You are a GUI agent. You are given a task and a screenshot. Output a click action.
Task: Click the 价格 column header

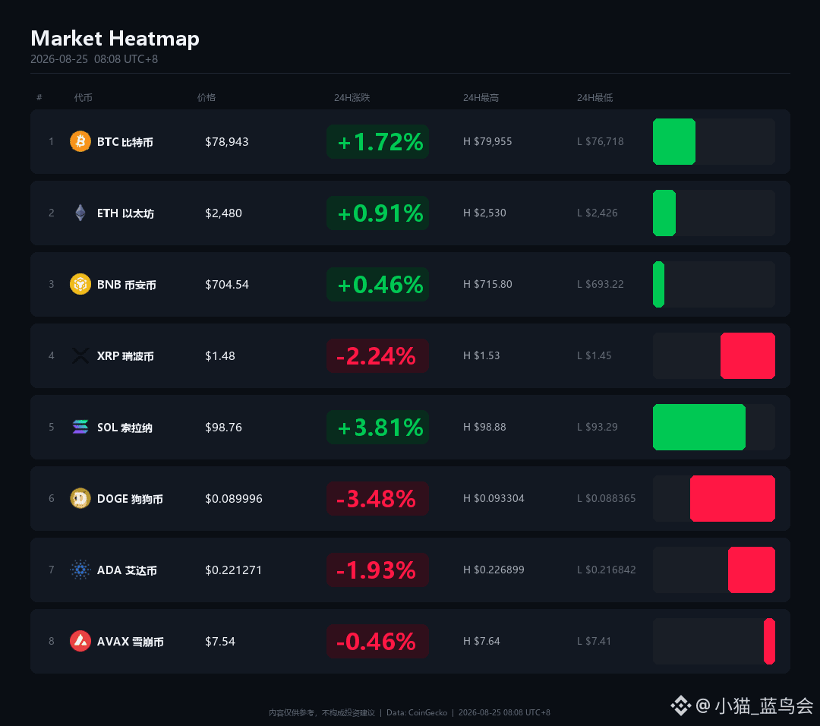pos(206,98)
